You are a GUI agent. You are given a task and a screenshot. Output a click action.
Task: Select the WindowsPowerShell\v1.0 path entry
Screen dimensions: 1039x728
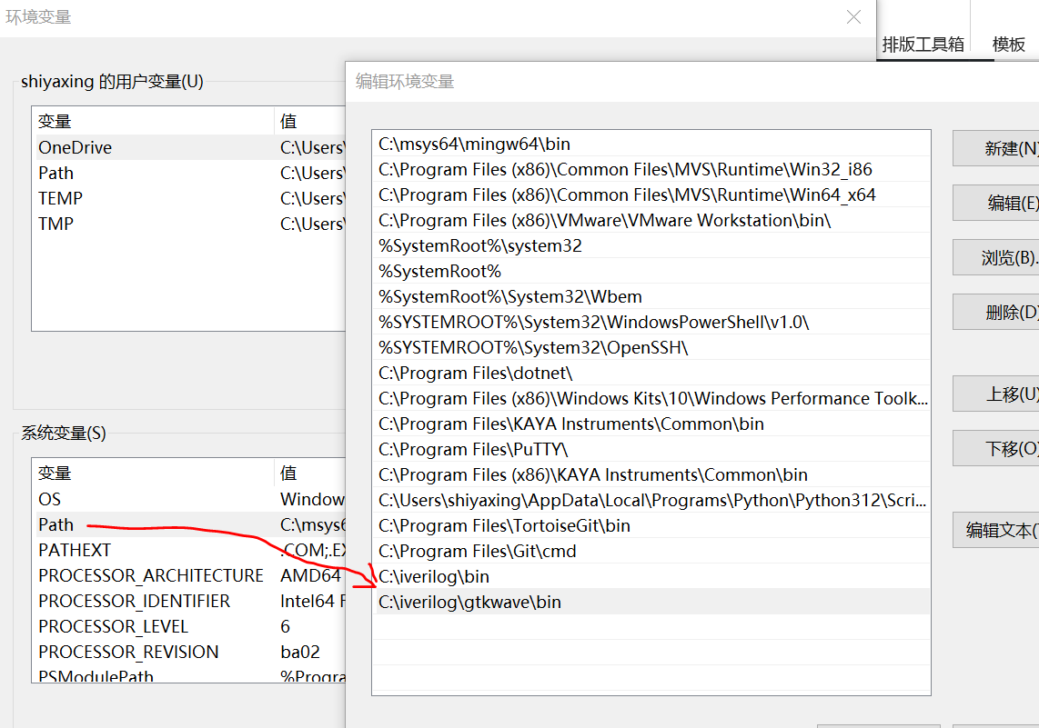click(x=651, y=323)
